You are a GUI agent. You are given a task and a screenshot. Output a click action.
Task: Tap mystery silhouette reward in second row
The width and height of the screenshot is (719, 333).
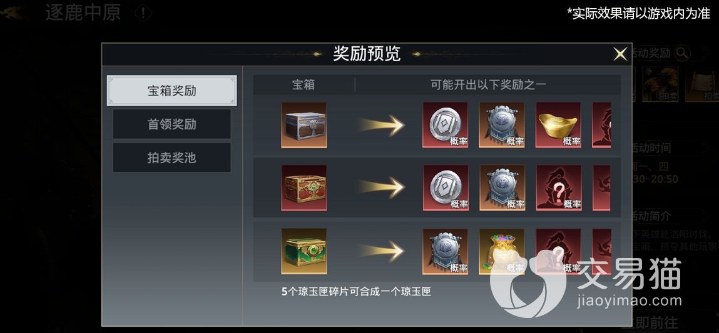(x=559, y=188)
